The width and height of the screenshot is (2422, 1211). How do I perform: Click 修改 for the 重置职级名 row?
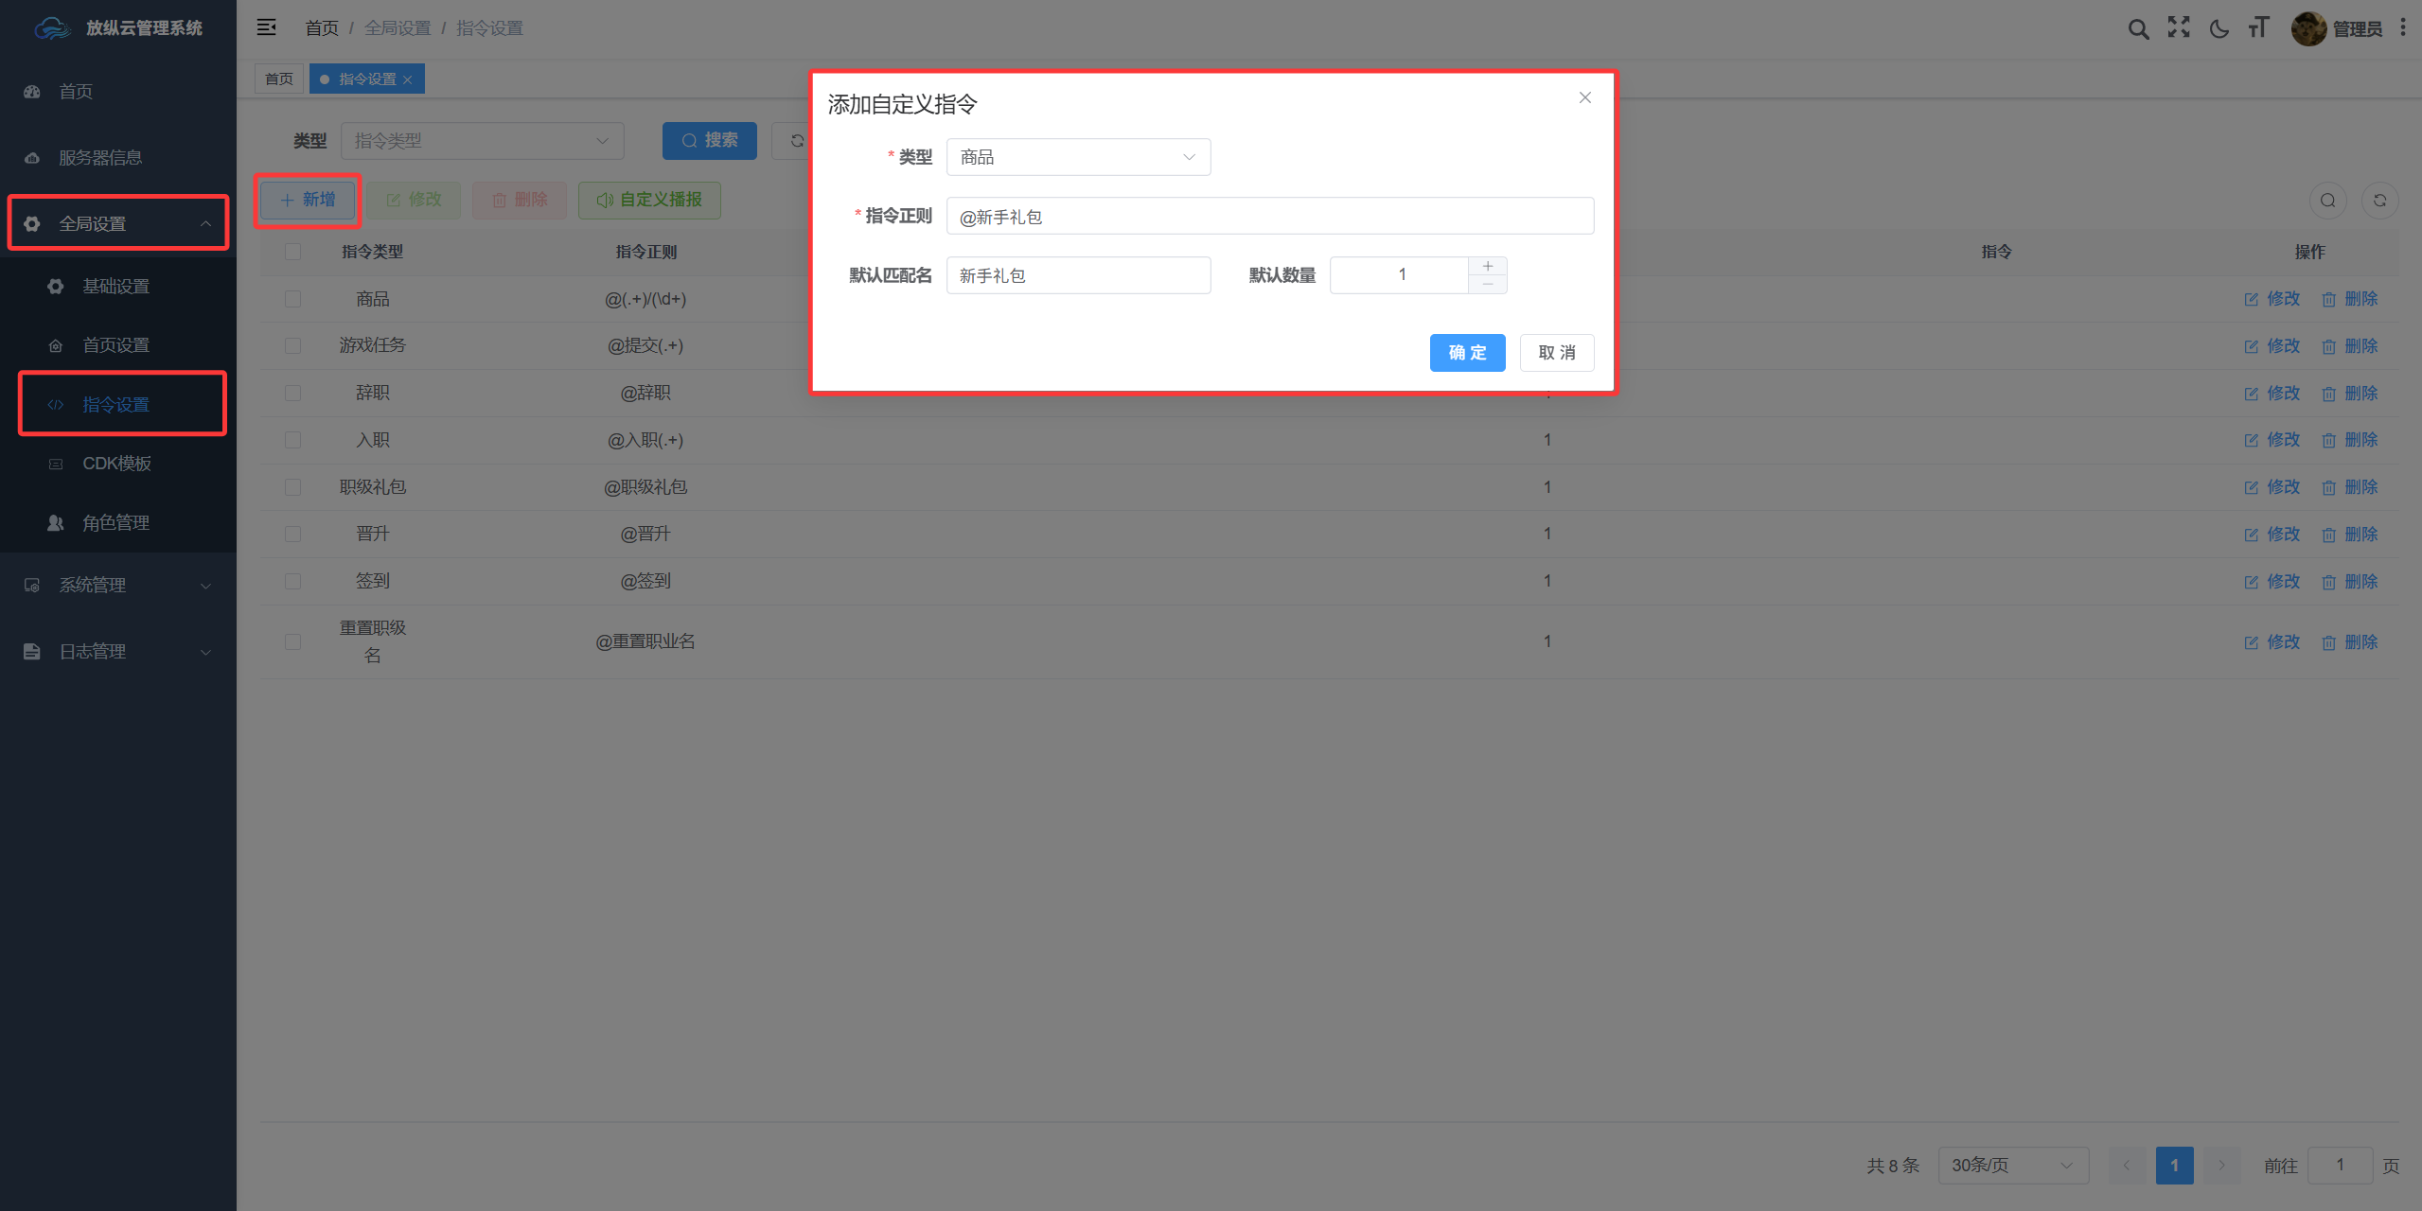click(x=2272, y=642)
